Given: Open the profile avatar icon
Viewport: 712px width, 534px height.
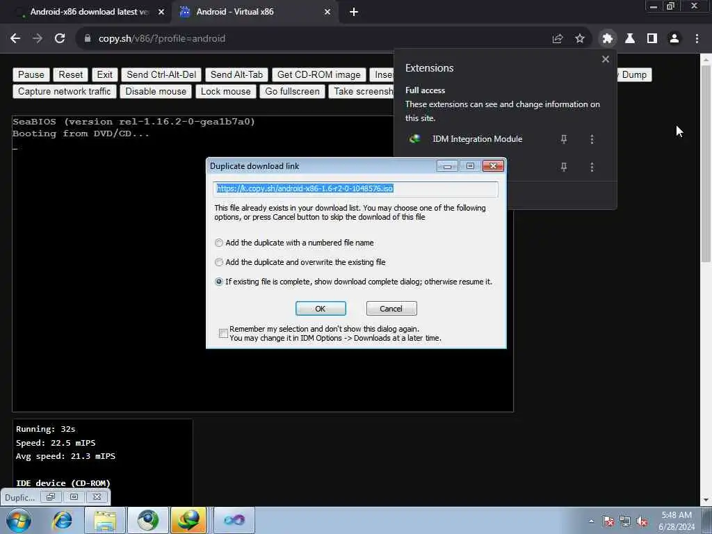Looking at the screenshot, I should tap(674, 39).
